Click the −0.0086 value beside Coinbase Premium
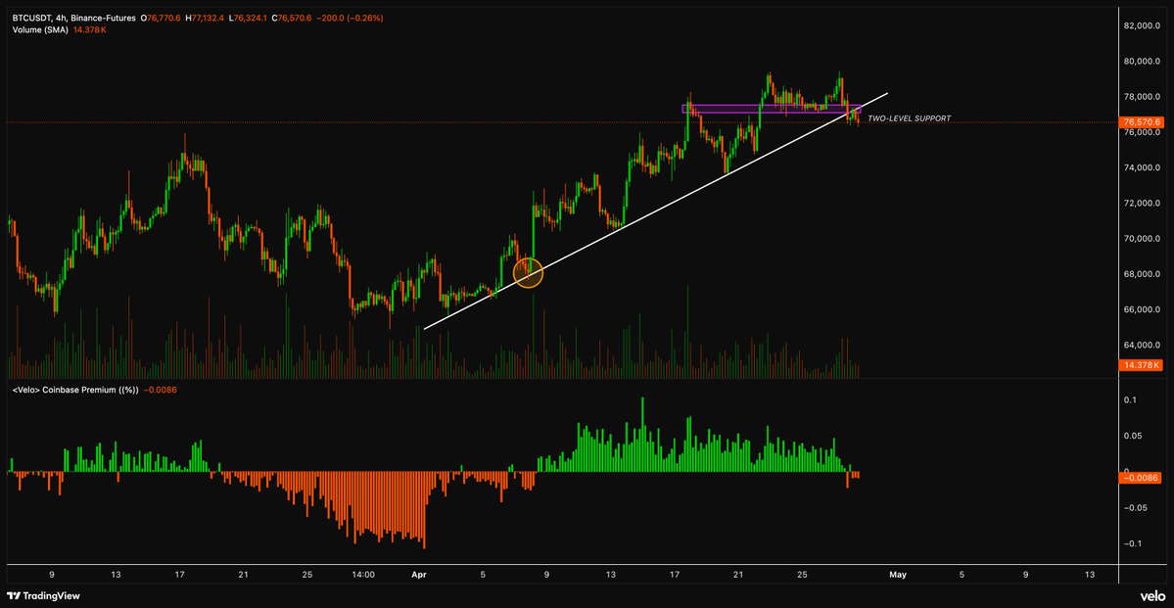The width and height of the screenshot is (1174, 608). 160,390
